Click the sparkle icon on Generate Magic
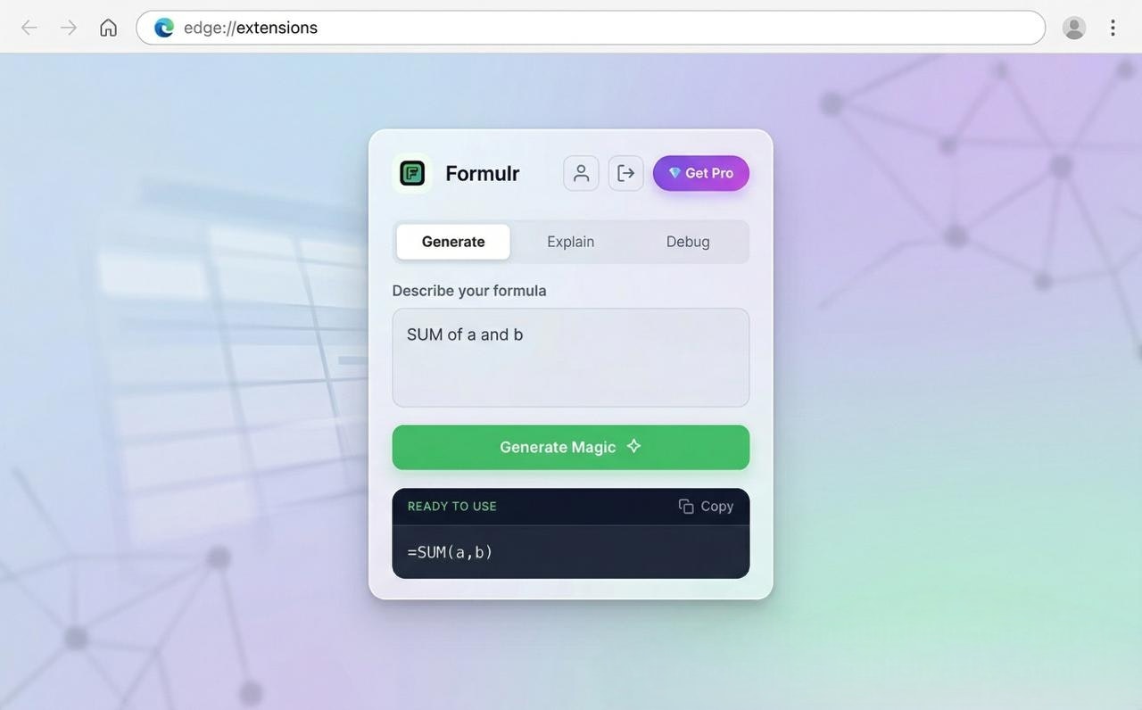Viewport: 1142px width, 710px height. [x=633, y=446]
